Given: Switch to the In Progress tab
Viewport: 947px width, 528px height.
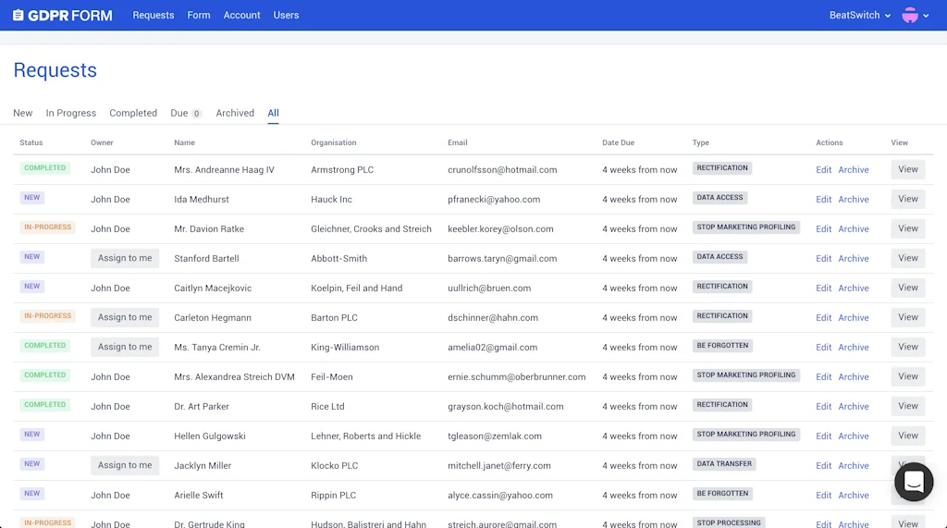Looking at the screenshot, I should tap(70, 113).
